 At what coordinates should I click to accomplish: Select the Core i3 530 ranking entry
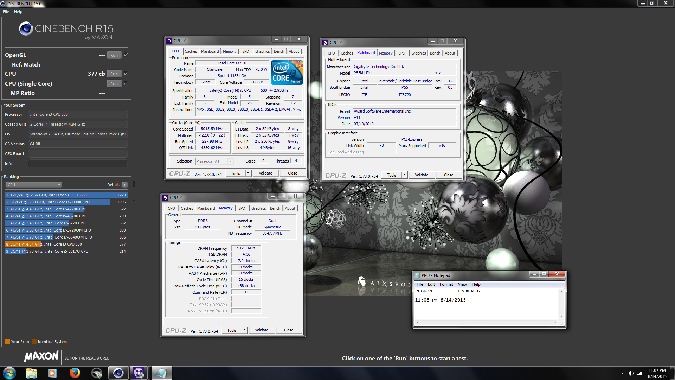click(66, 244)
